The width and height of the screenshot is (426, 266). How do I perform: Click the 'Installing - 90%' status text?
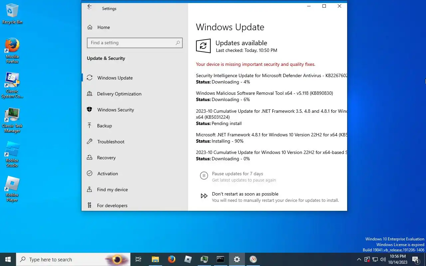(228, 141)
